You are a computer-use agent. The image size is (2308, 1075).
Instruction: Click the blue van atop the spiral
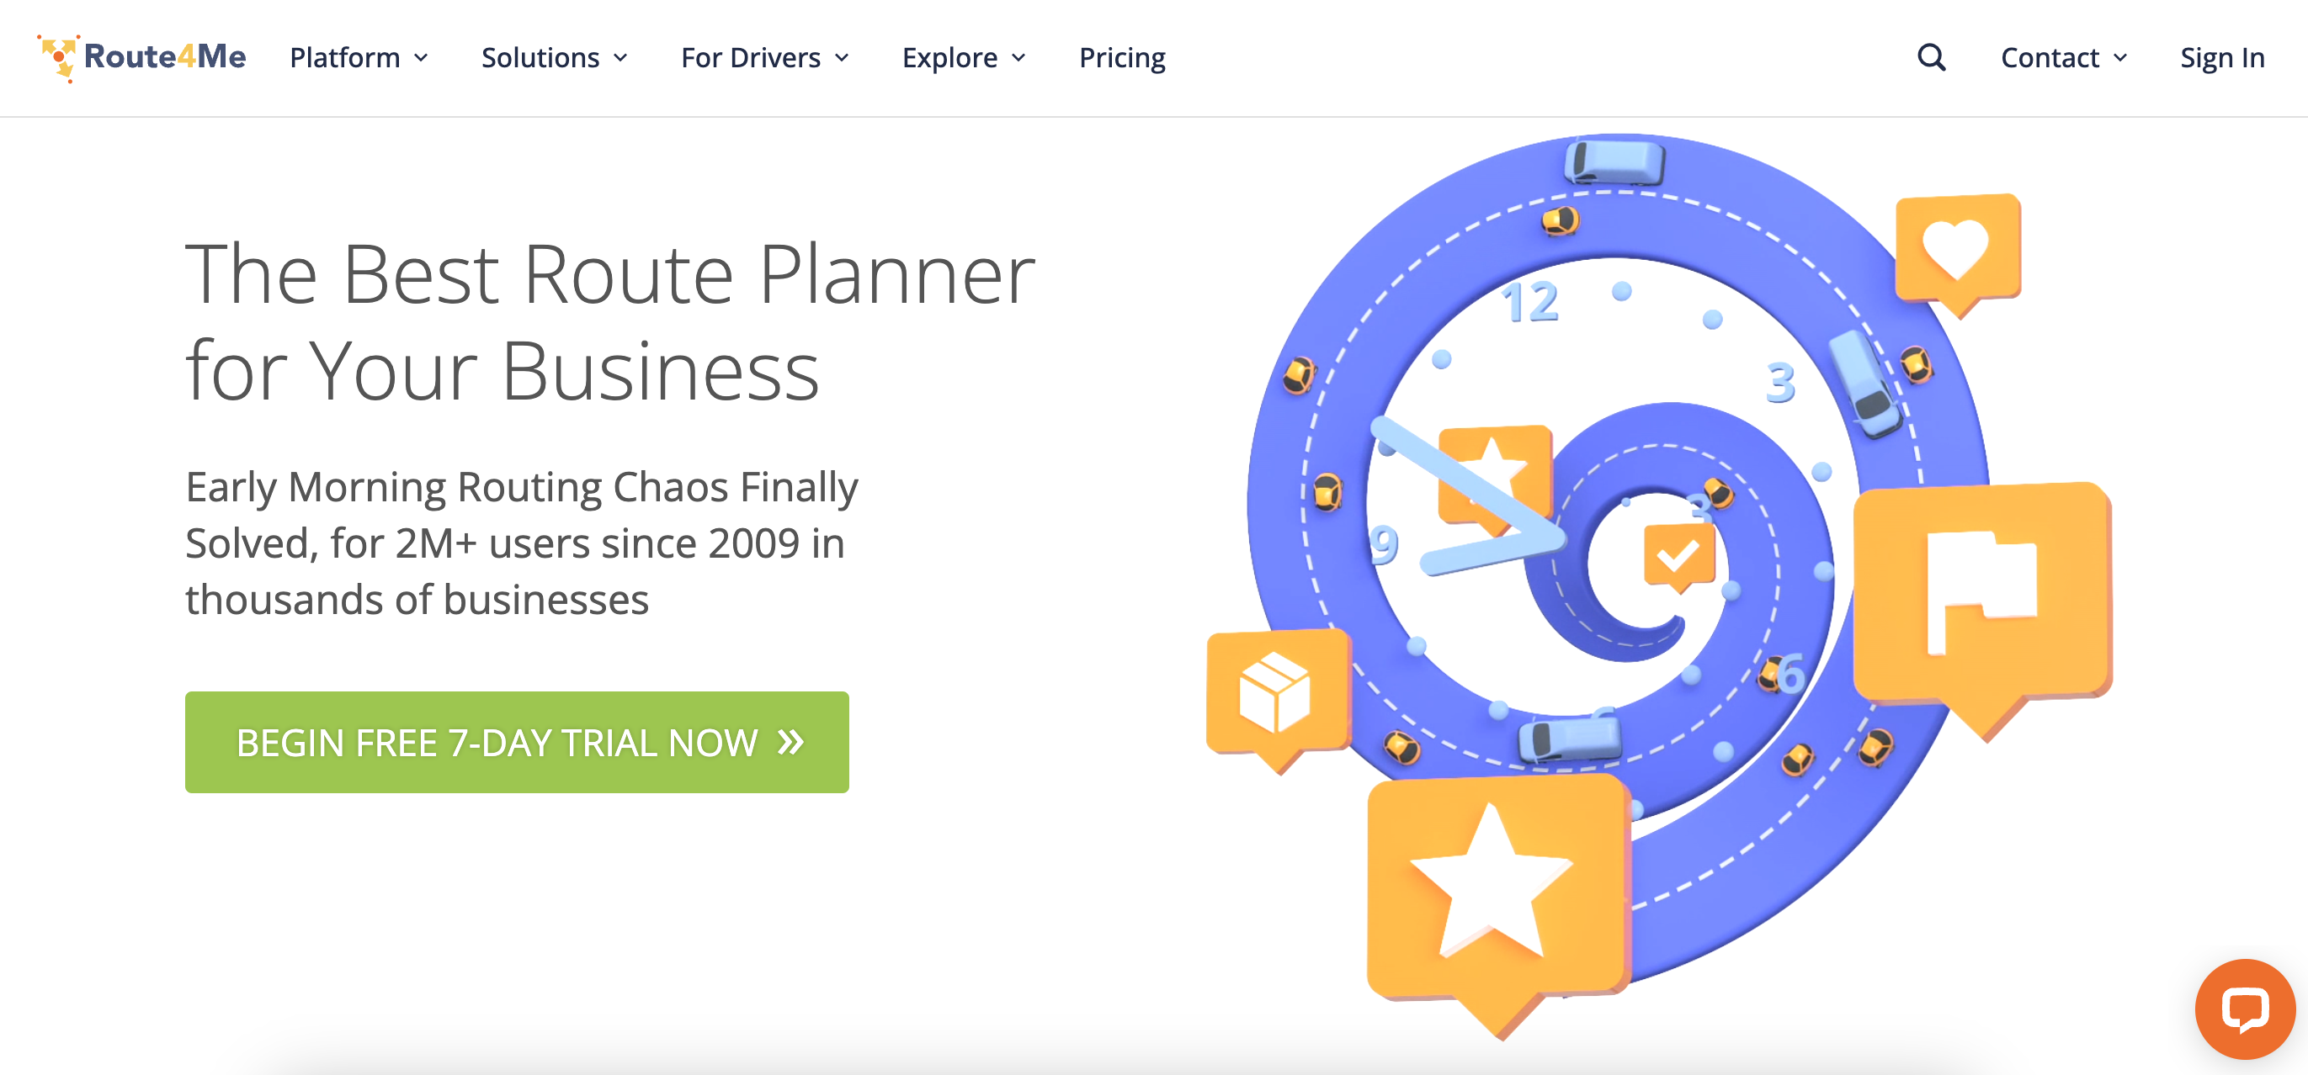(1615, 163)
